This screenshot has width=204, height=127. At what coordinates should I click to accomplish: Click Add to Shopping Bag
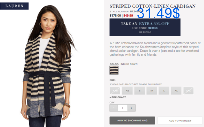132,121
